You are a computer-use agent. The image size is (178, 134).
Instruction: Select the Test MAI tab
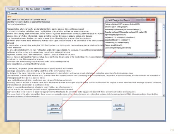(x=47, y=9)
